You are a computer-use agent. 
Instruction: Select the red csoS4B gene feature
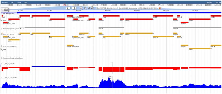[179, 16]
